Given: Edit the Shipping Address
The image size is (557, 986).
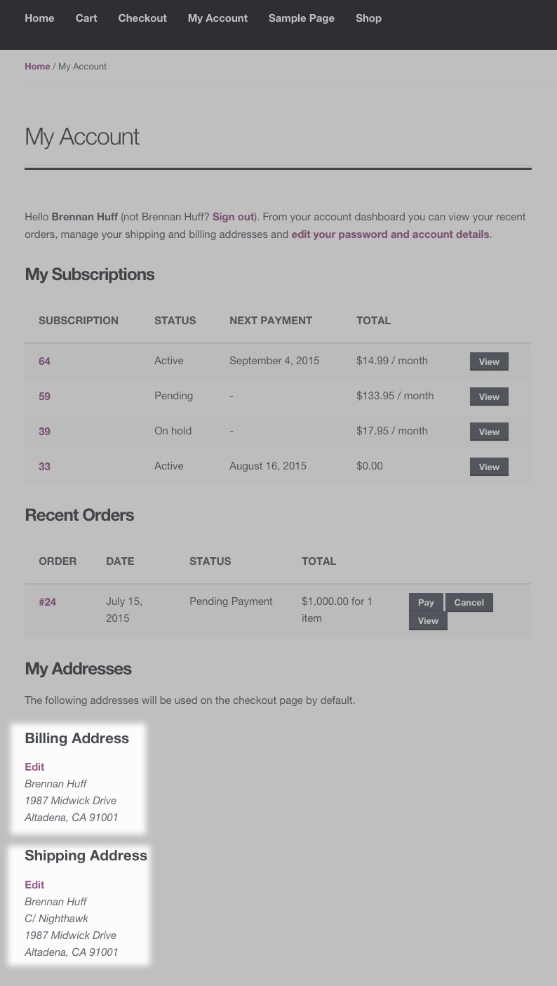Looking at the screenshot, I should (x=34, y=884).
